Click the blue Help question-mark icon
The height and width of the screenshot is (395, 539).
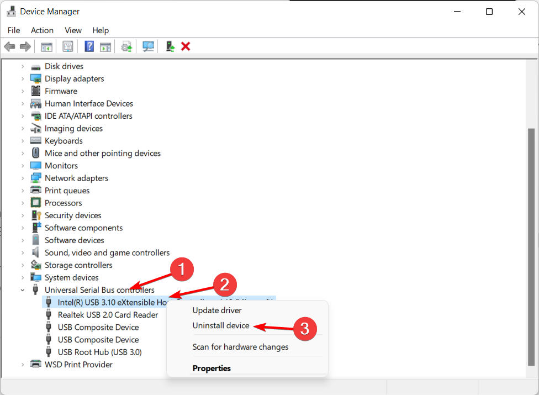click(89, 46)
